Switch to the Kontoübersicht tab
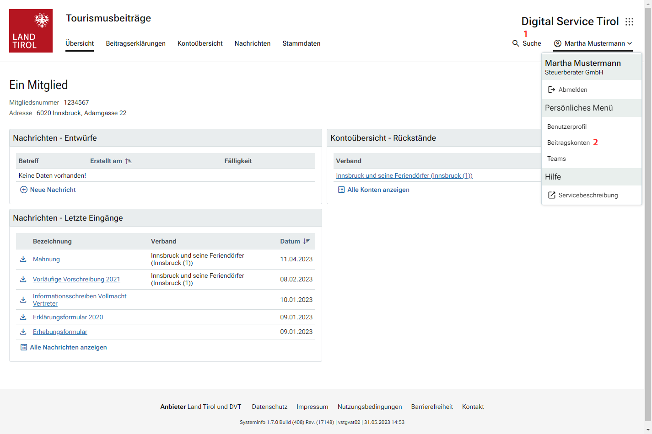 (x=200, y=43)
